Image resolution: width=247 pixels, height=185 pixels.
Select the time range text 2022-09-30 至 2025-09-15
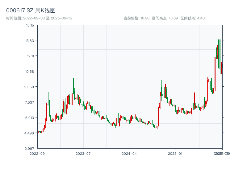coord(48,18)
